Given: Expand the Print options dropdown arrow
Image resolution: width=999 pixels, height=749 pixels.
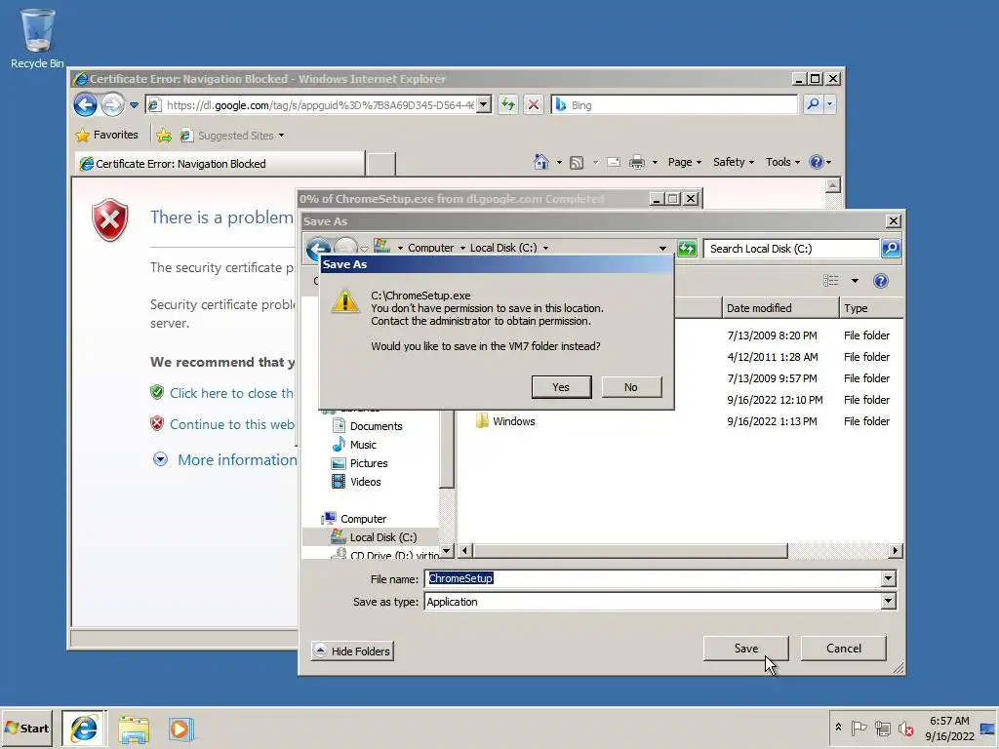Looking at the screenshot, I should pyautogui.click(x=655, y=163).
